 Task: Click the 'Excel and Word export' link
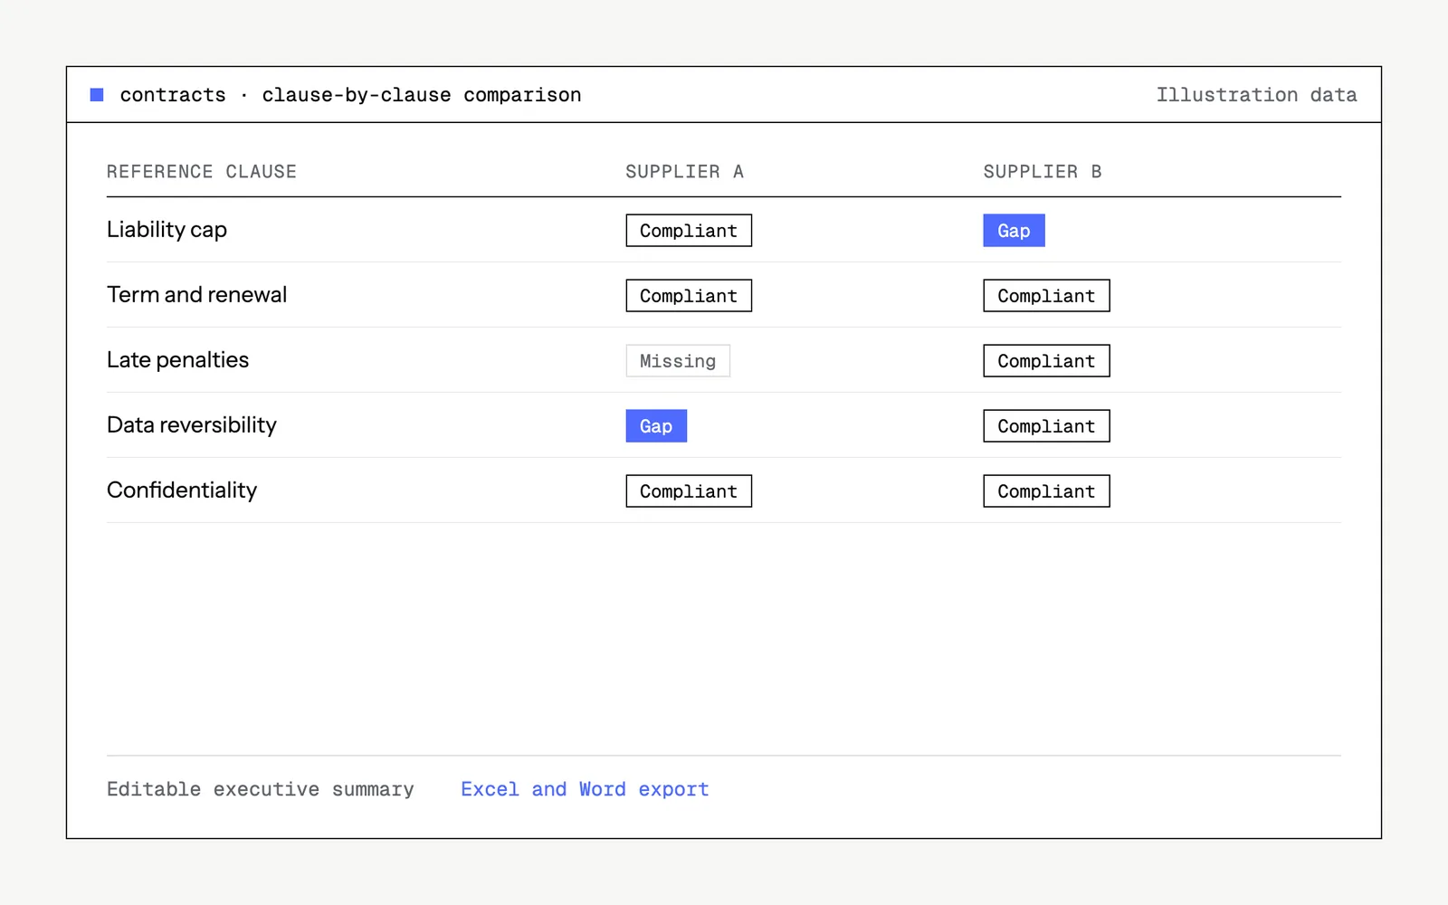click(x=585, y=789)
